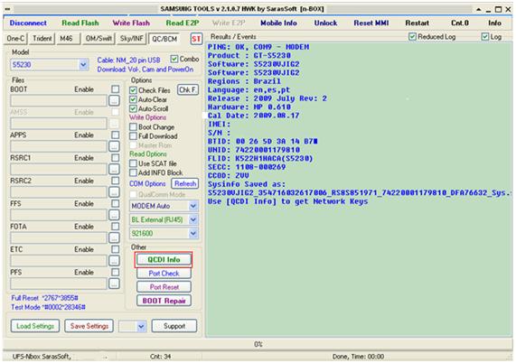Click the red ST button
The width and height of the screenshot is (516, 363).
tap(196, 39)
